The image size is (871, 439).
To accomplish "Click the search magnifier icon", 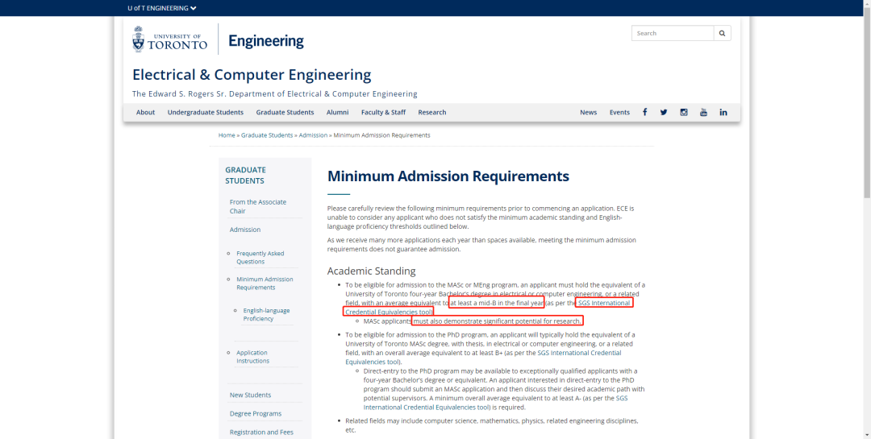I will pos(722,33).
